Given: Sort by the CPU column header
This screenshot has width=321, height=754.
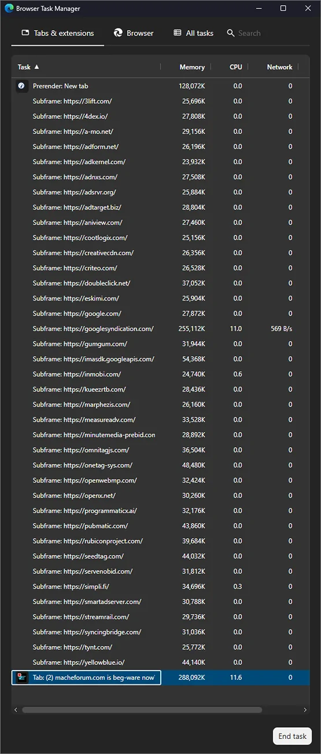Looking at the screenshot, I should point(236,67).
